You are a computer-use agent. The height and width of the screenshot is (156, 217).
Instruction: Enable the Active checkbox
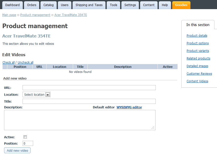tap(25, 137)
